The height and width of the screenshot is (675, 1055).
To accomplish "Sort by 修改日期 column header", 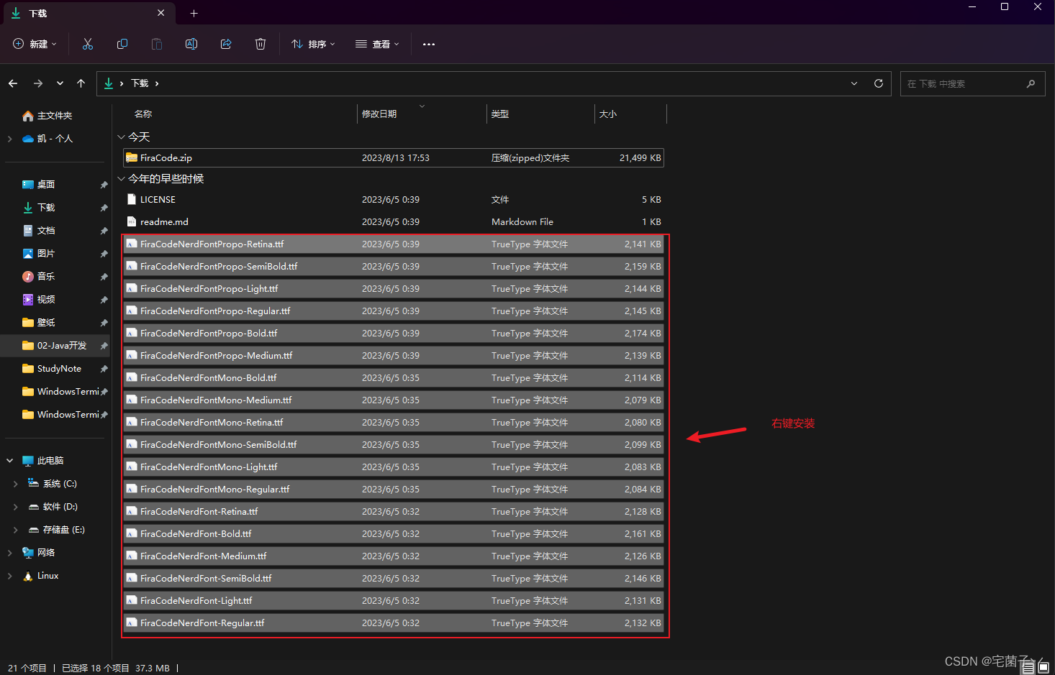I will 379,114.
